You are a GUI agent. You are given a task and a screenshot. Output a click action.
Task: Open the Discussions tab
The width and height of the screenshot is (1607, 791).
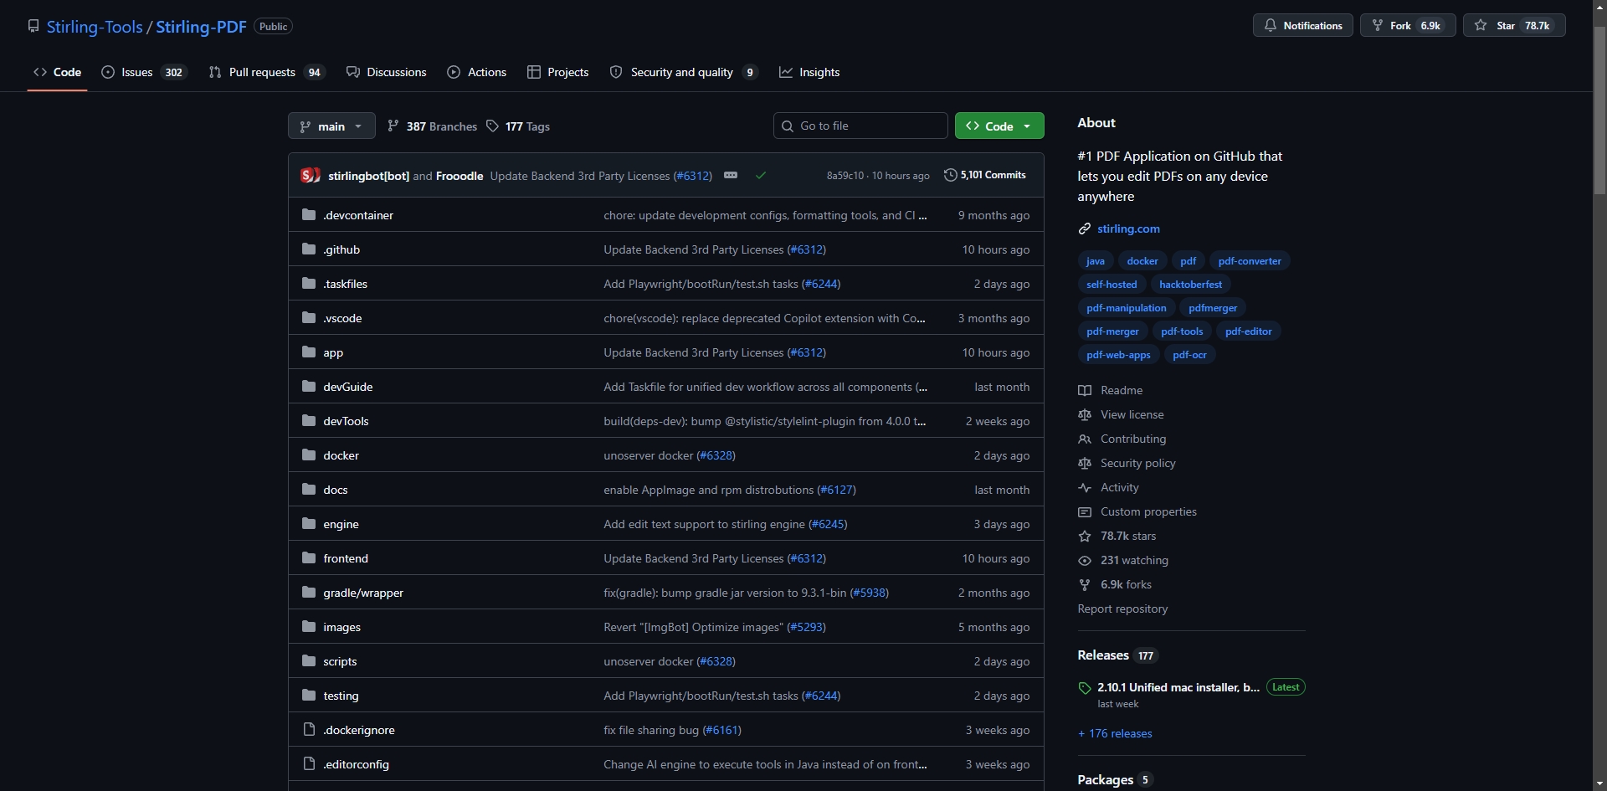(x=387, y=72)
